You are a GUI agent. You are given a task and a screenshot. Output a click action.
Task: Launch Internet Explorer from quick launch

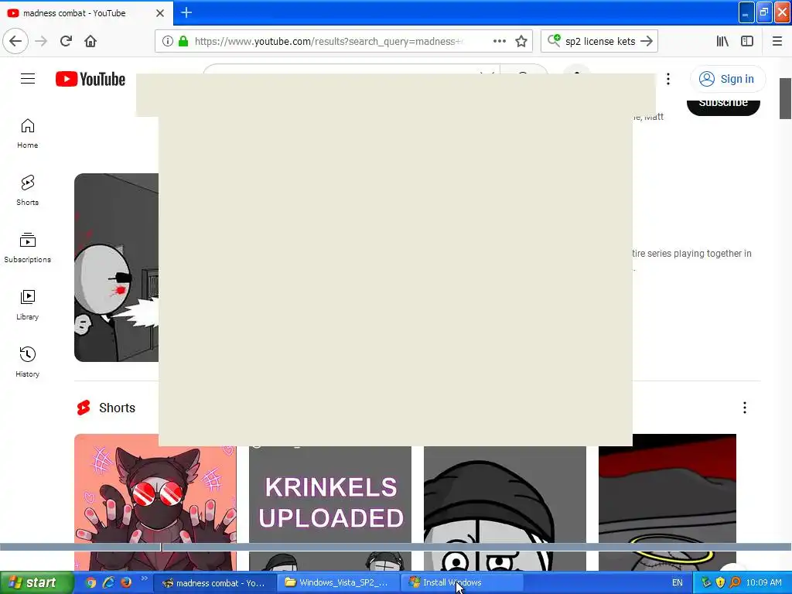108,582
